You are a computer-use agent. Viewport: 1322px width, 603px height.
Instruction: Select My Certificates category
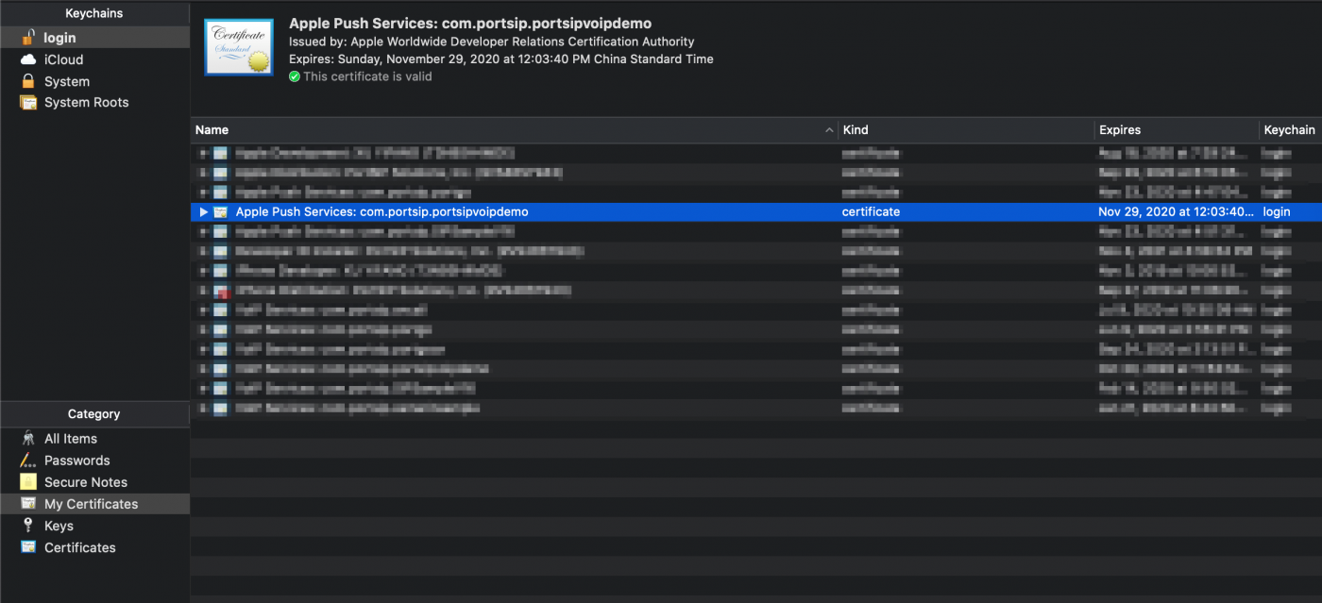coord(91,504)
